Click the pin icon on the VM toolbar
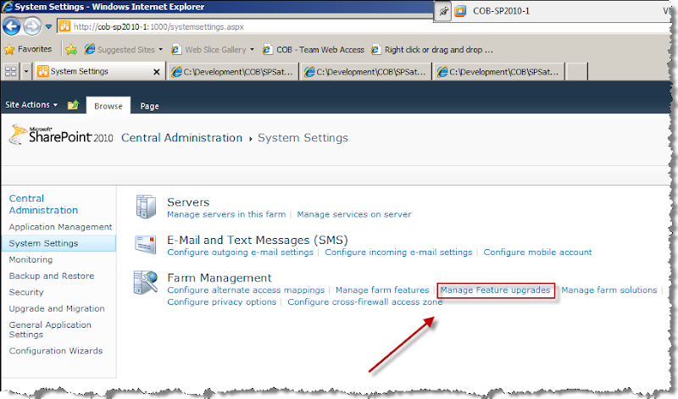 443,11
